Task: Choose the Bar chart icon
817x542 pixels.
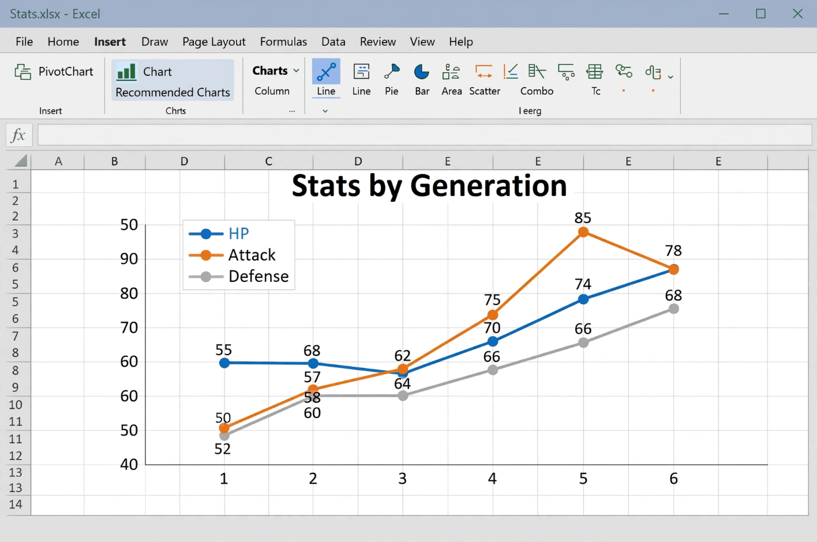Action: pos(422,71)
